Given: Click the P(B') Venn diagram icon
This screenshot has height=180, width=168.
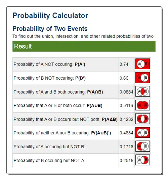Looking at the screenshot, I should [142, 78].
